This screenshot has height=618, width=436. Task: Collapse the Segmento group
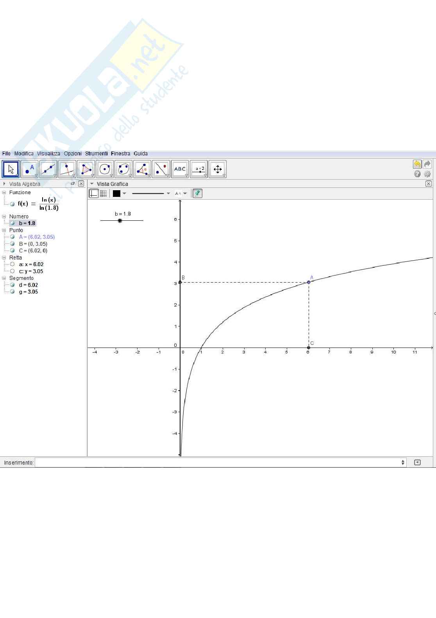[x=4, y=278]
